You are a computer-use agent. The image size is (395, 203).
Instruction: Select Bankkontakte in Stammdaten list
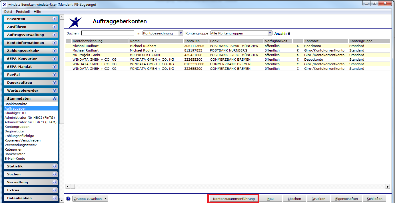coord(16,104)
